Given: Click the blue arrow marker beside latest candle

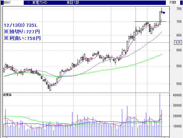Looking at the screenshot, I should (164, 12).
